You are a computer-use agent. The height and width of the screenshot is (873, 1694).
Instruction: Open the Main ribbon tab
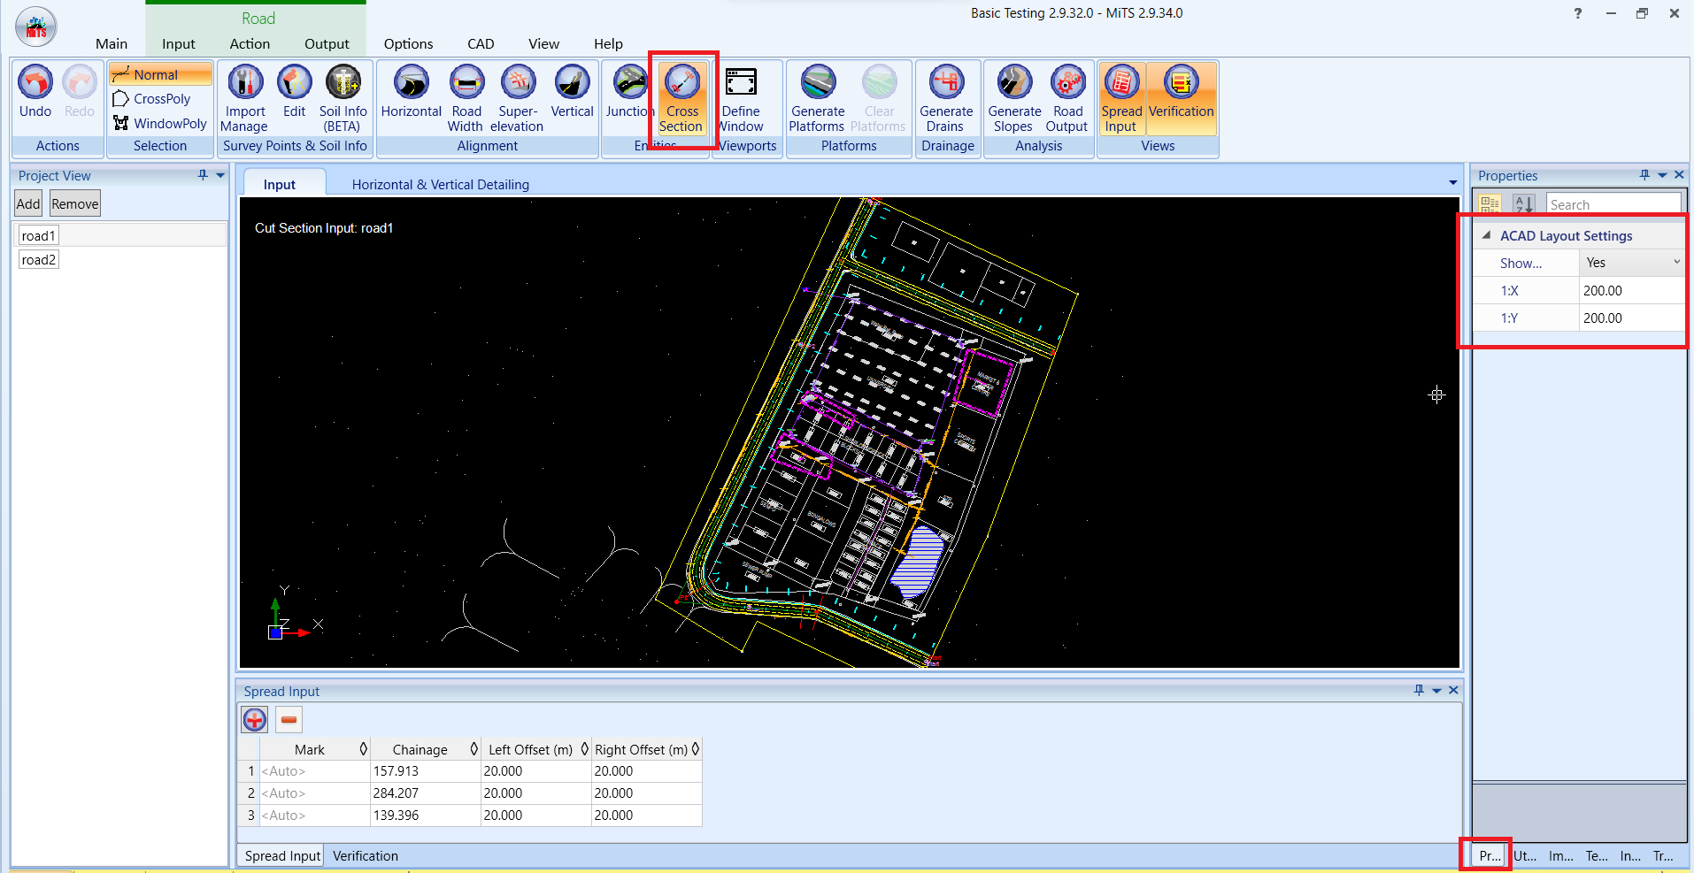click(x=112, y=43)
